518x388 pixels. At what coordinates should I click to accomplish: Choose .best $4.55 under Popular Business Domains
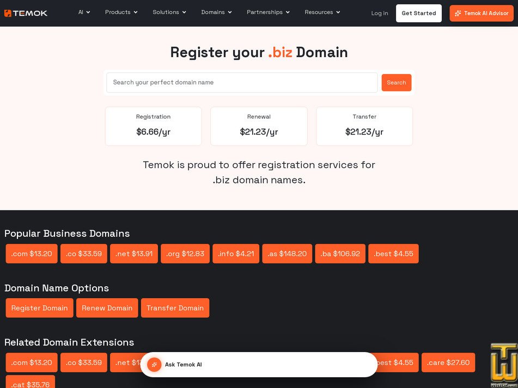393,254
